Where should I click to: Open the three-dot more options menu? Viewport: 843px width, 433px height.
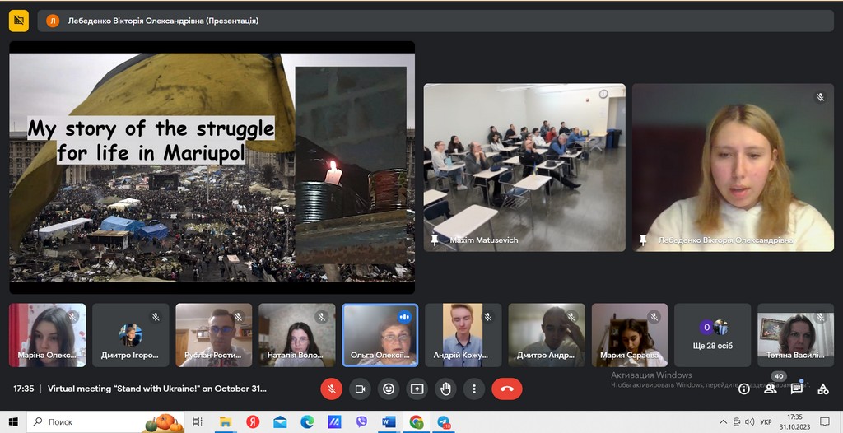473,389
